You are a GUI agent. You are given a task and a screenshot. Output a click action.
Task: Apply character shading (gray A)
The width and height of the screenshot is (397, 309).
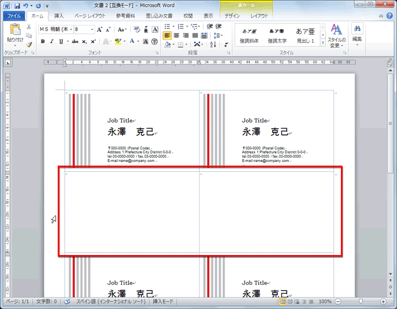tap(146, 41)
